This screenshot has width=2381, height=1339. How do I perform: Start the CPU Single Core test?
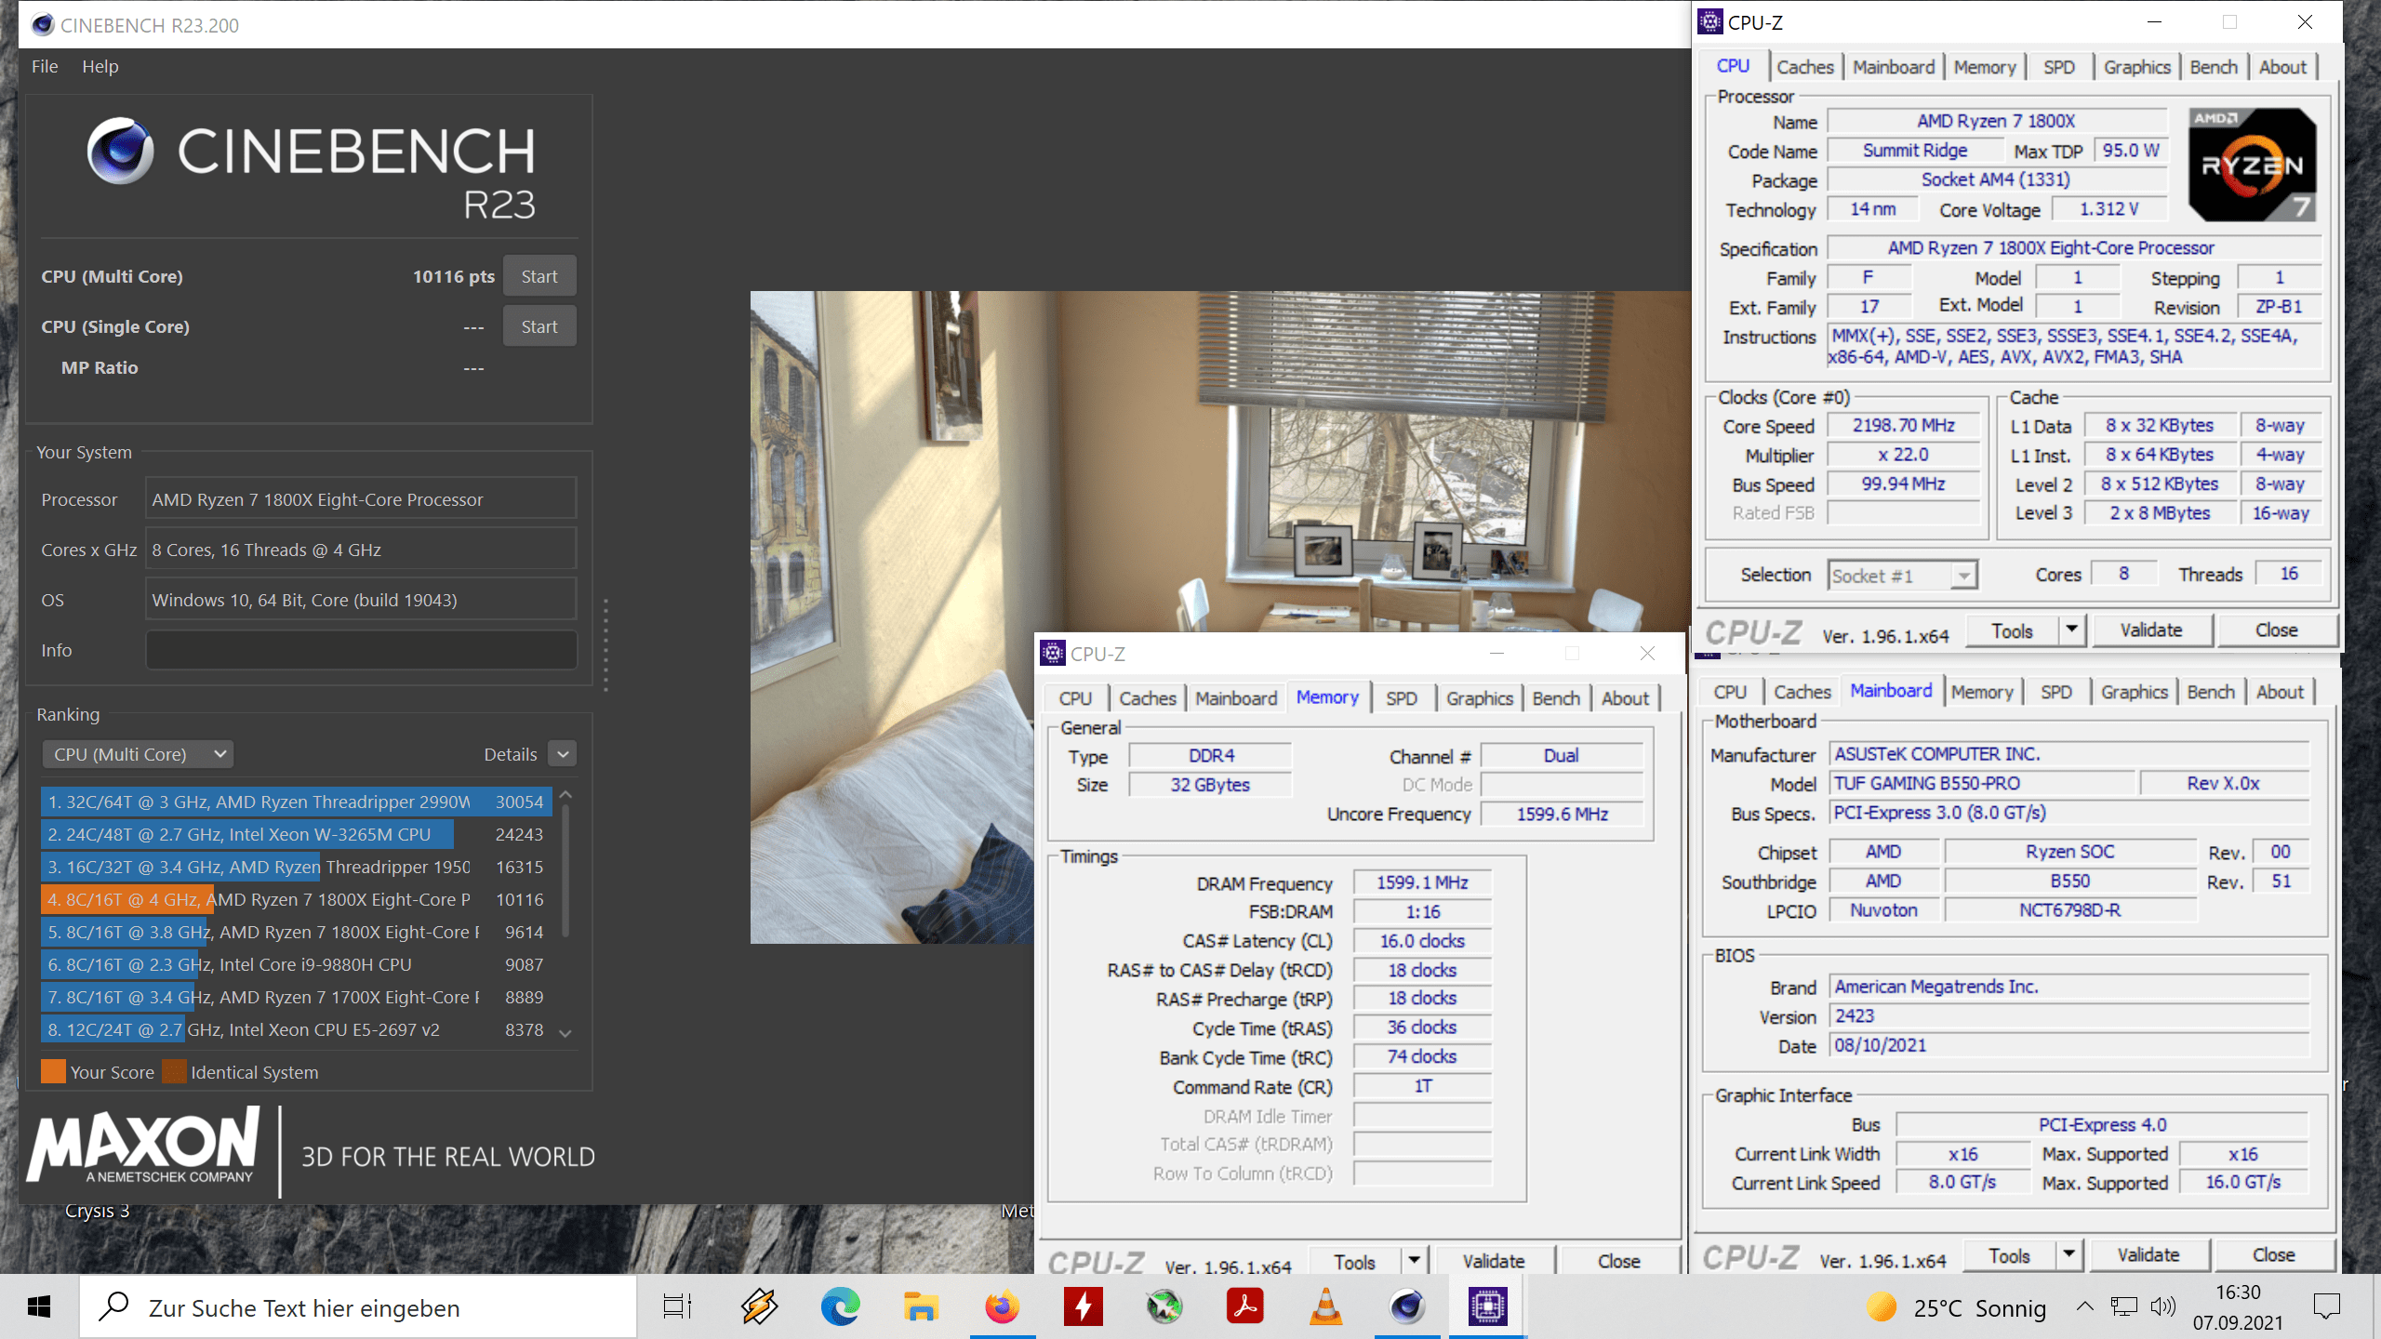(539, 326)
